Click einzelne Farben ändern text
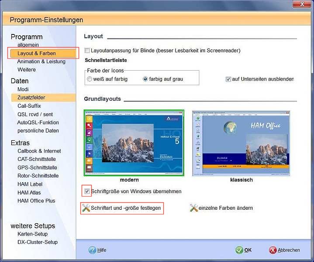 click(226, 208)
